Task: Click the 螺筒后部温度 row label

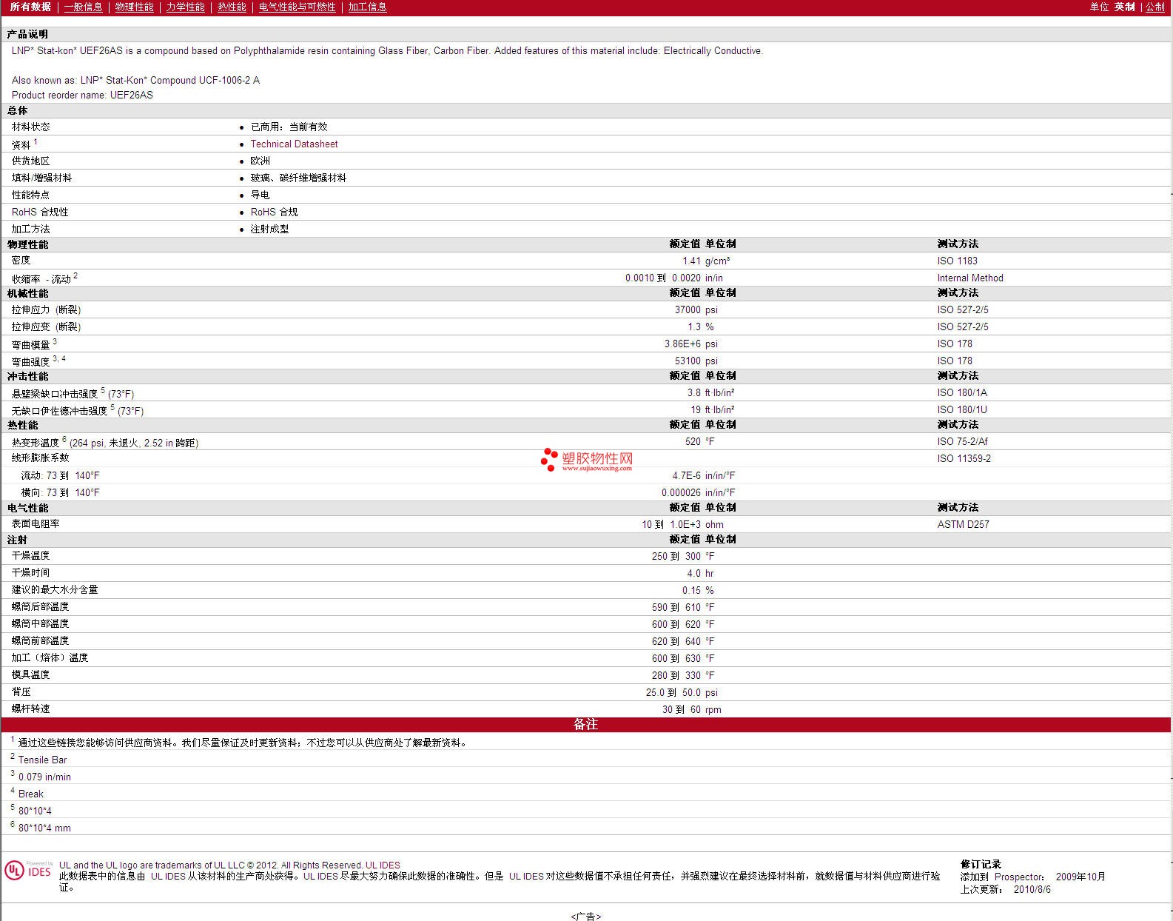Action: (x=41, y=606)
